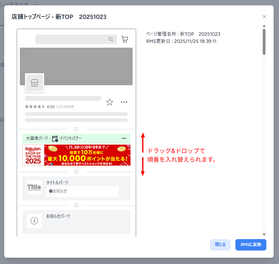Click the RMSに反映 button

pos(251,244)
